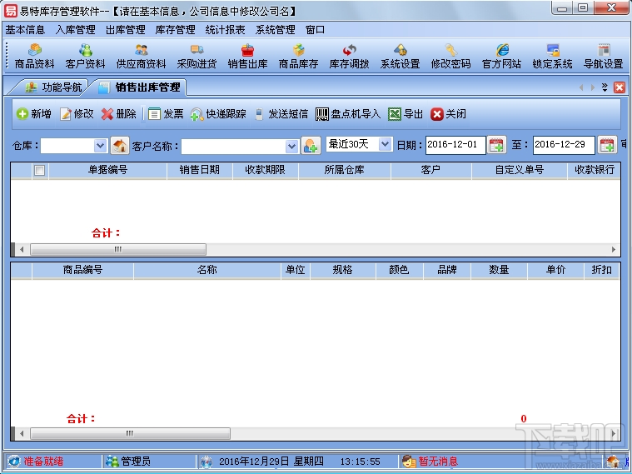The image size is (632, 474).
Task: Click the warehouse house icon beside 仓库 field
Action: 120,145
